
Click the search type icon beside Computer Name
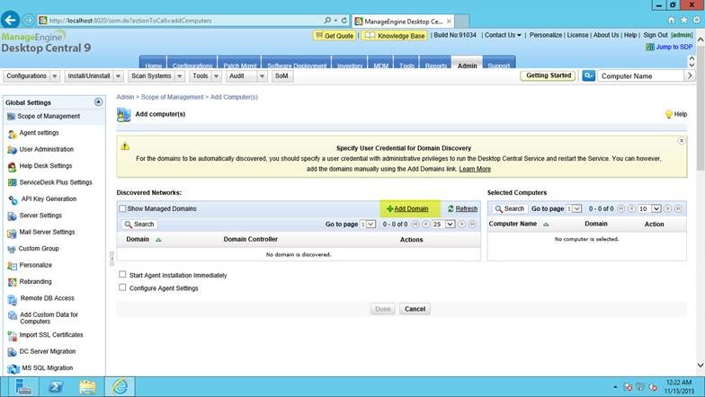pyautogui.click(x=588, y=75)
